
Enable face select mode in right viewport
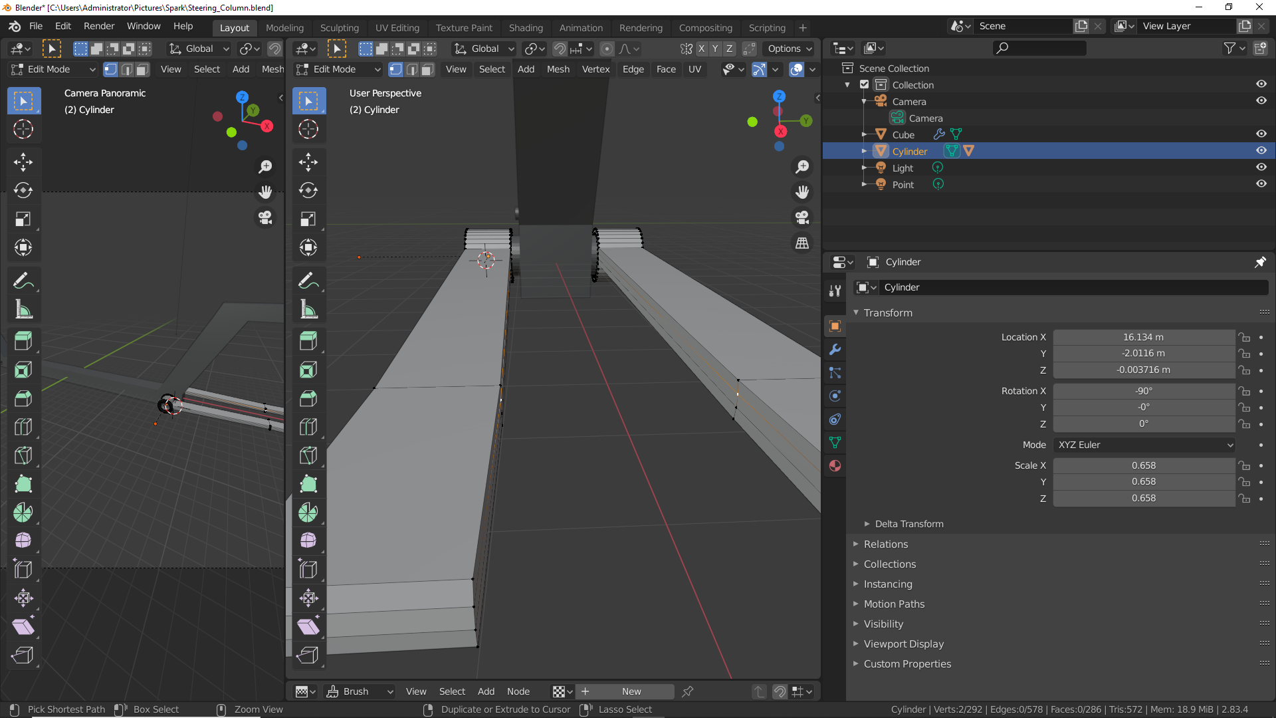(427, 69)
